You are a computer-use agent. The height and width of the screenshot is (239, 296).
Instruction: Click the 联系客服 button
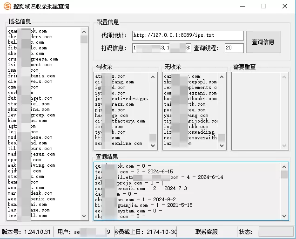pyautogui.click(x=207, y=232)
